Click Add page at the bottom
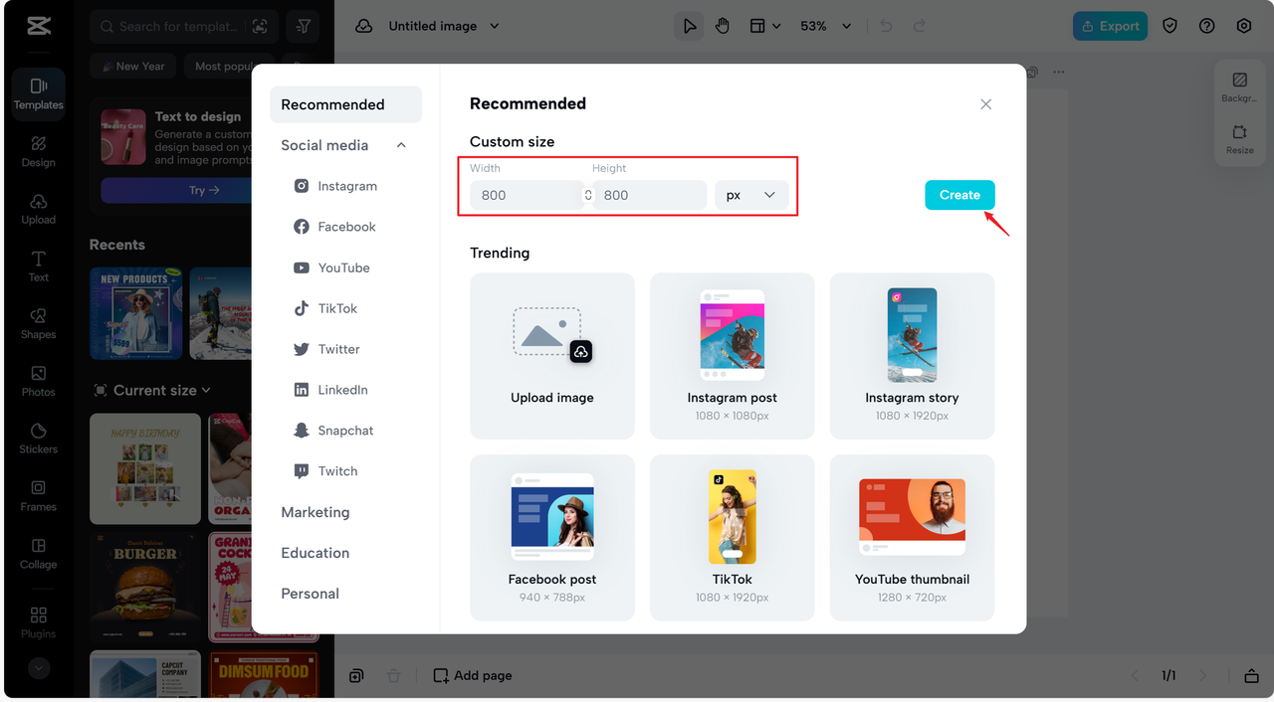This screenshot has width=1274, height=702. click(473, 676)
